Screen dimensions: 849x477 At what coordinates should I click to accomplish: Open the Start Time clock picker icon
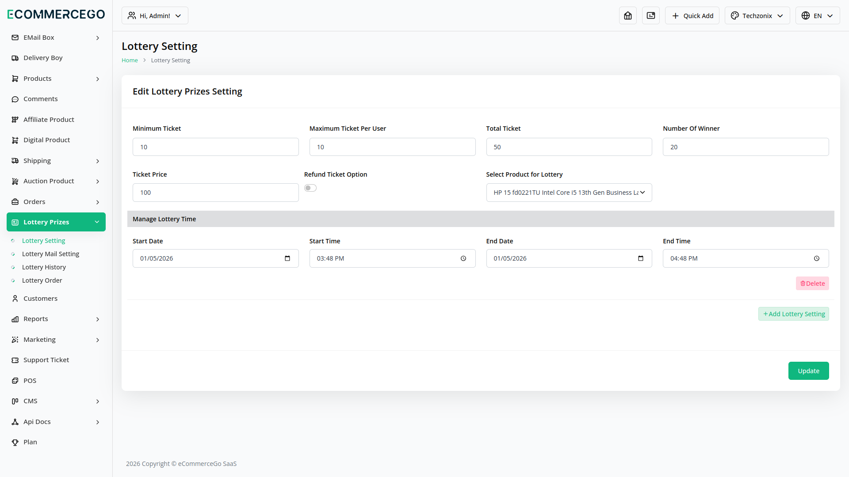[463, 258]
